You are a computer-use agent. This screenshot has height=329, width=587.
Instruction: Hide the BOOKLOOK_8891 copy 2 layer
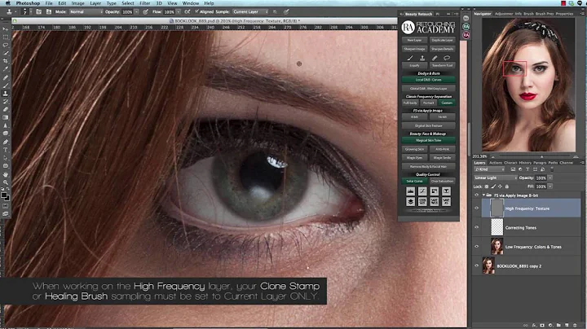[477, 265]
